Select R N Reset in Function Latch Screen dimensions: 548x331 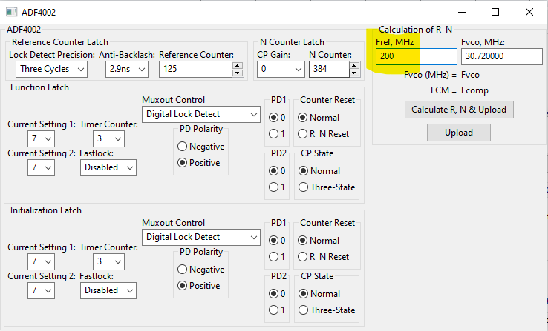(x=323, y=134)
